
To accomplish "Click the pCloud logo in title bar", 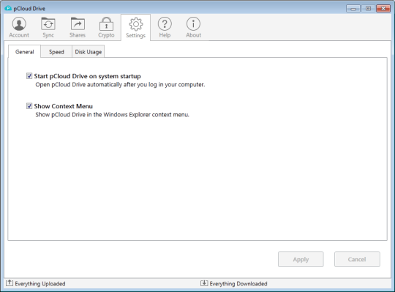I will pos(8,9).
